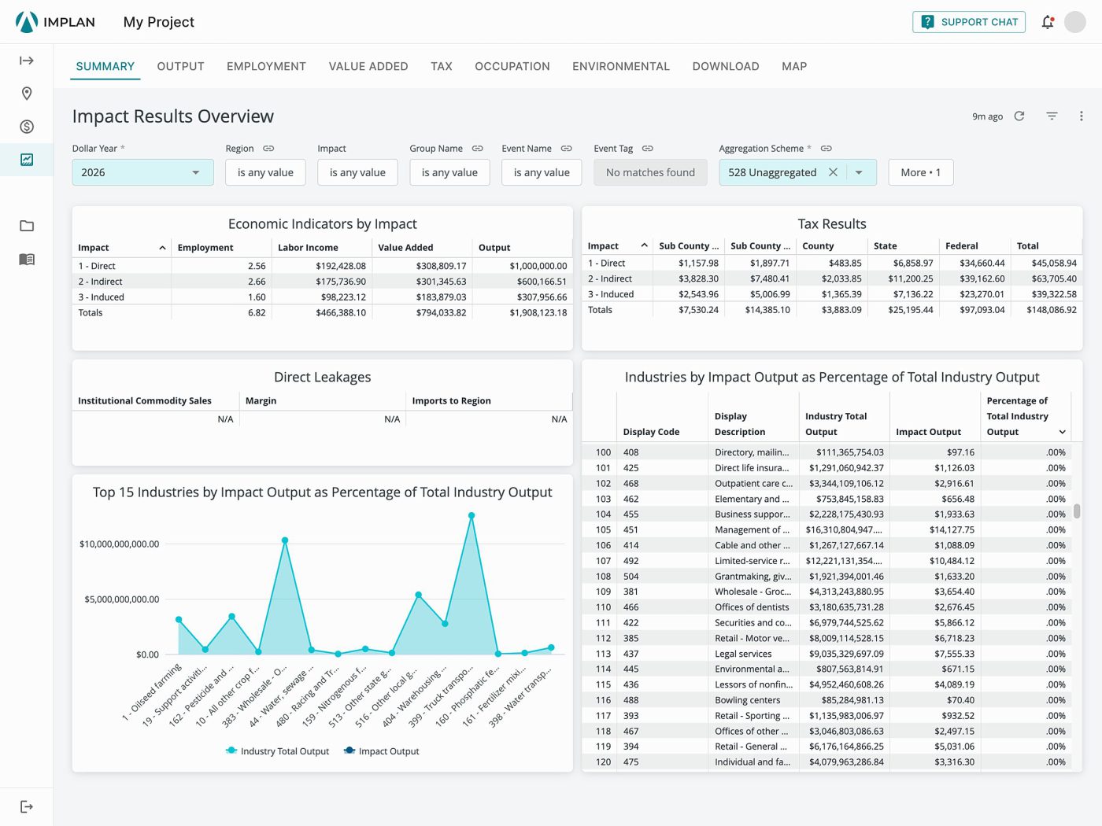Sort by Percentage of Total Industry Output chevron
The image size is (1102, 826).
(x=1063, y=432)
